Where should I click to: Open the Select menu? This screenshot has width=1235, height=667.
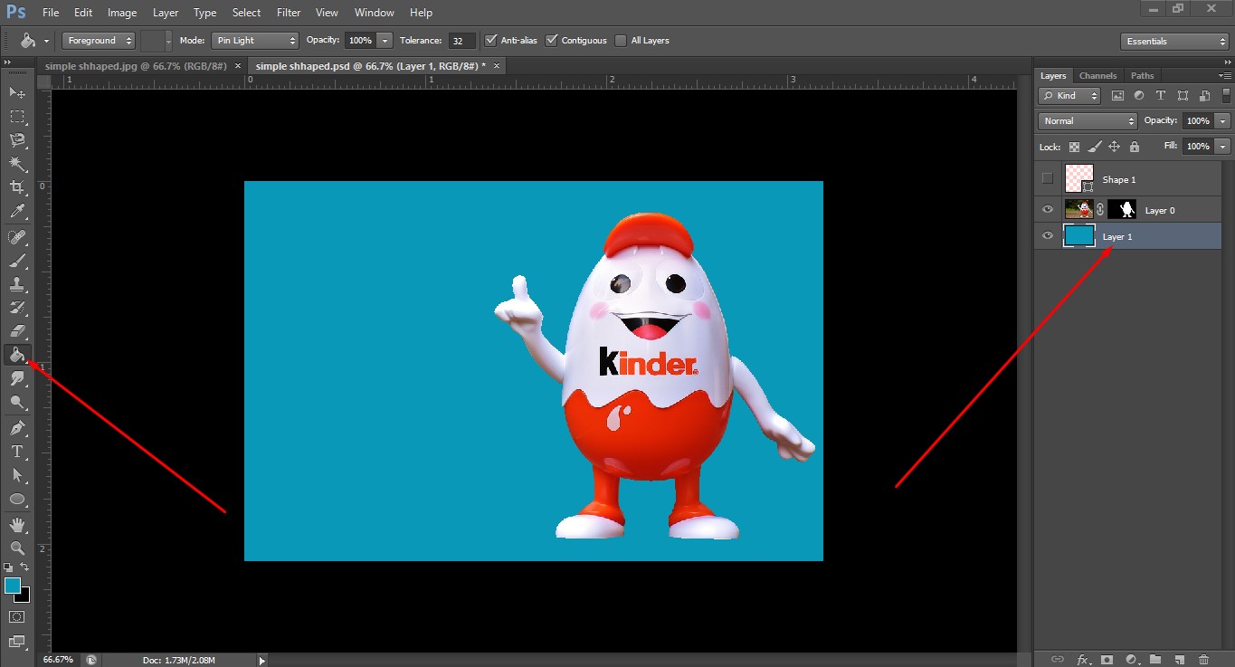click(246, 13)
